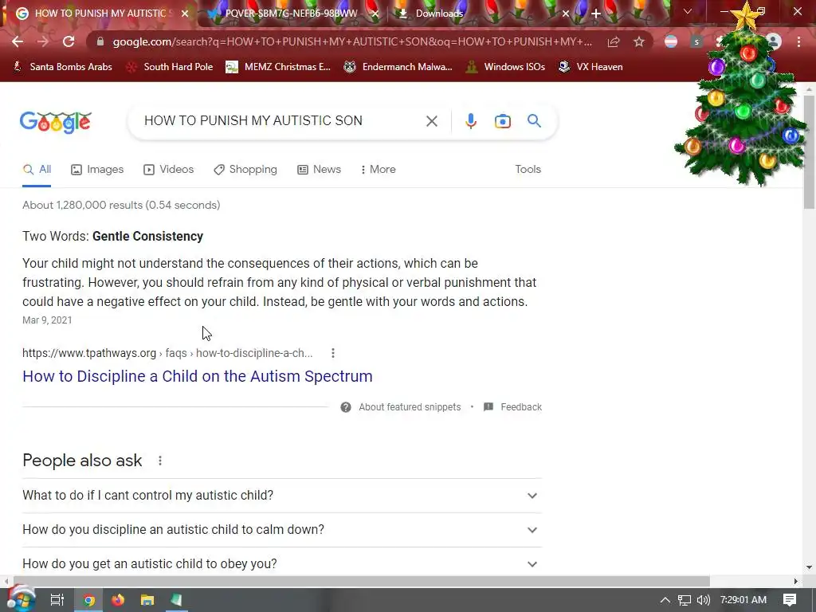Image resolution: width=816 pixels, height=612 pixels.
Task: Go back using the browser back arrow
Action: (18, 41)
